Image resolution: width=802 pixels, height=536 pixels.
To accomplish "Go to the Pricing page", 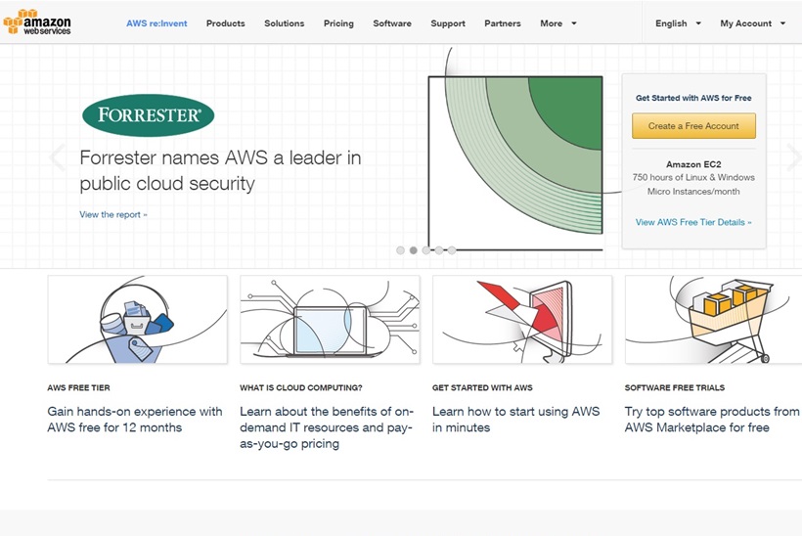I will (338, 23).
